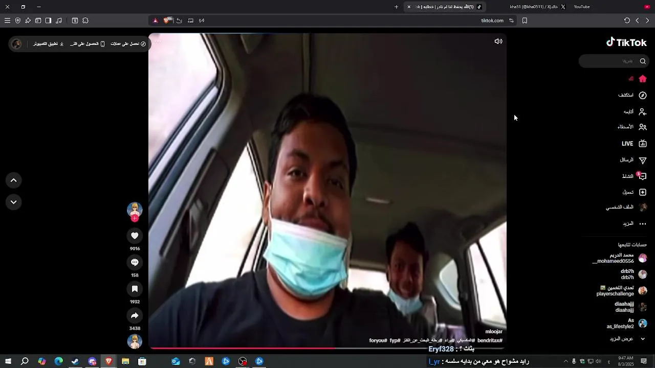
Task: Open the Friends menu item
Action: pos(632,127)
